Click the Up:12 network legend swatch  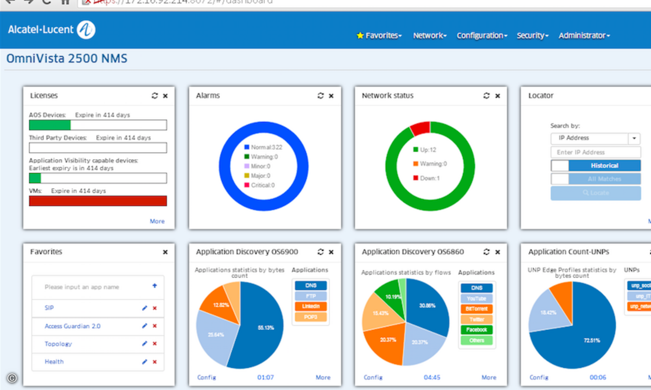pos(416,149)
